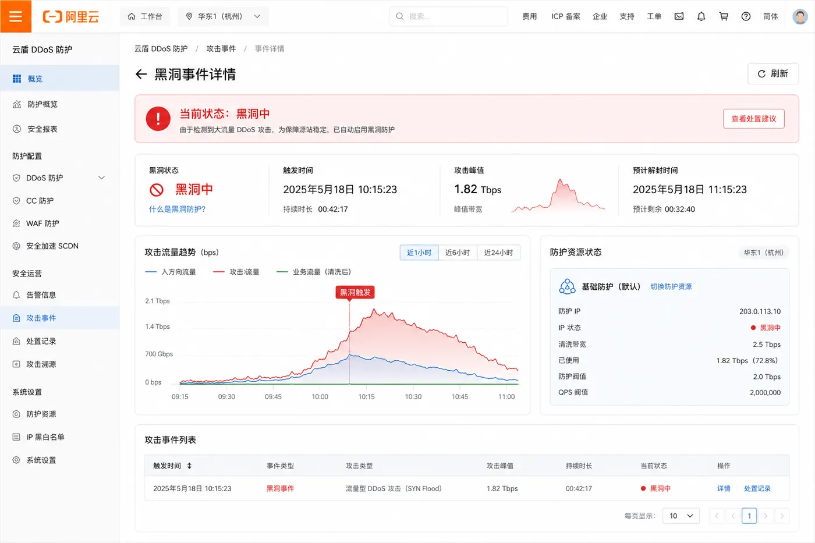Open the notification bell icon
Screen dimensions: 815x543
pos(701,16)
